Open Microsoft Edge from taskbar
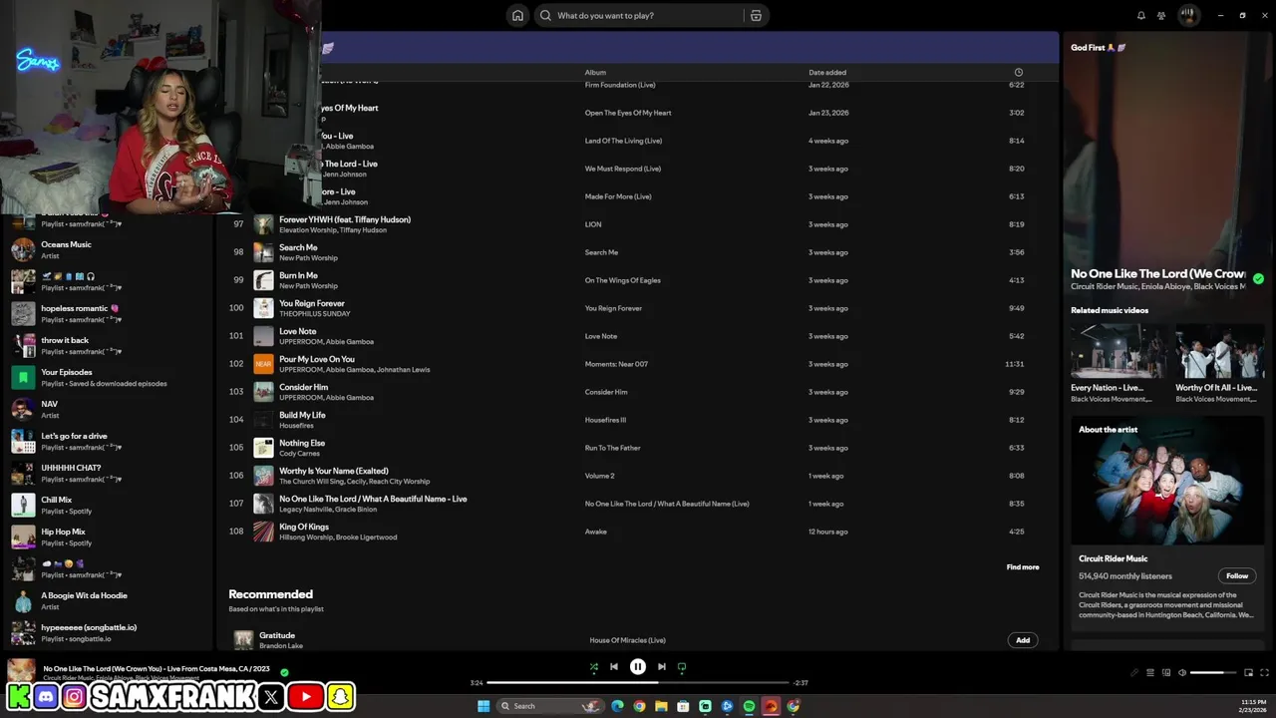 point(617,706)
